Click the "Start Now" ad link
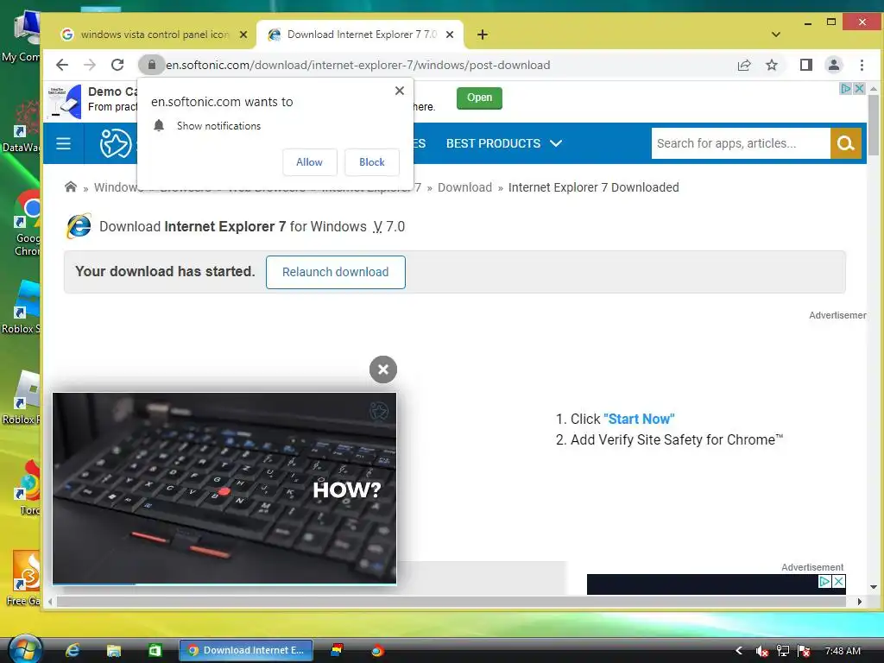The height and width of the screenshot is (663, 884). (x=639, y=419)
